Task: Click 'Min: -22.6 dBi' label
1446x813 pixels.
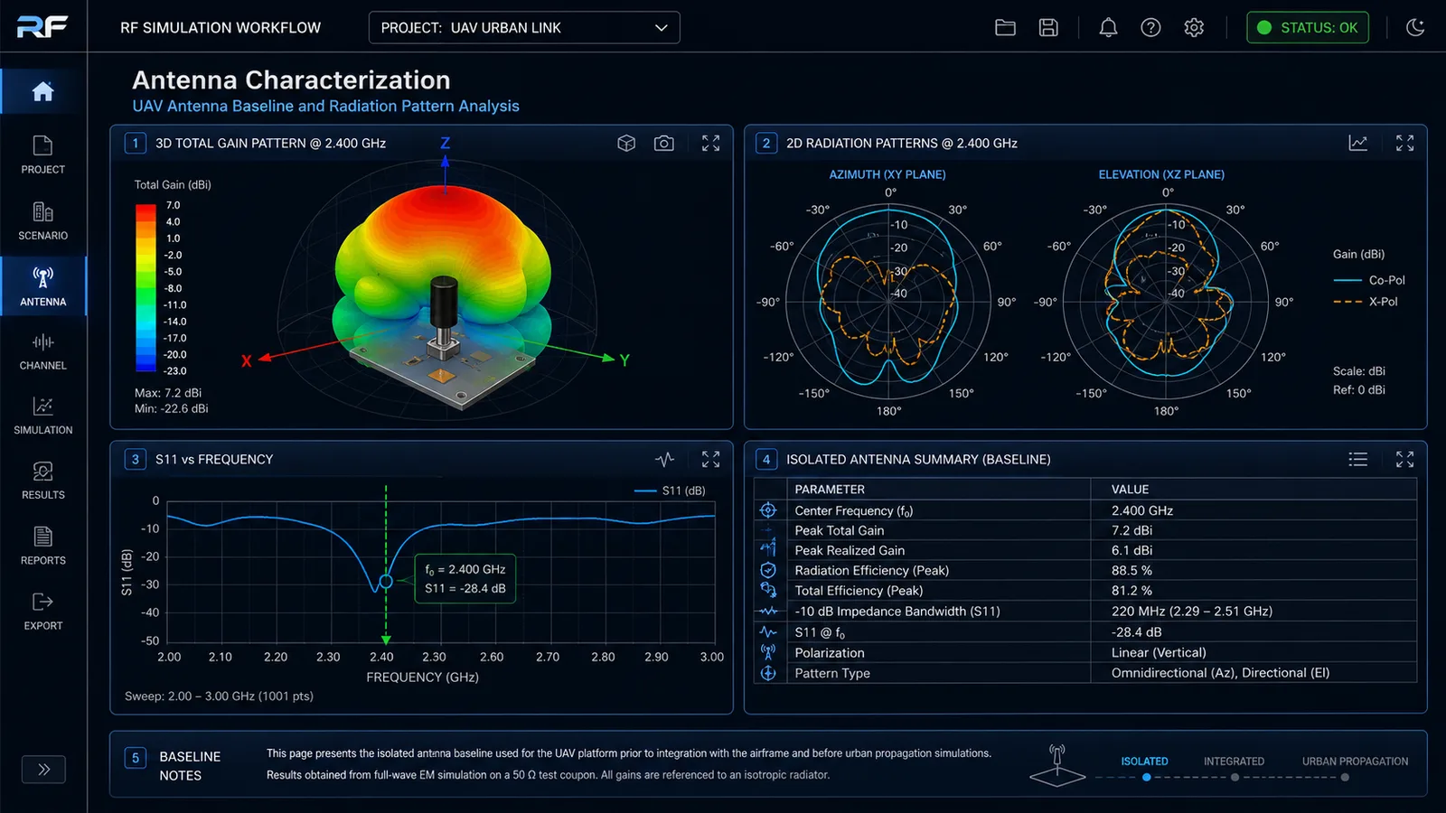Action: 171,408
